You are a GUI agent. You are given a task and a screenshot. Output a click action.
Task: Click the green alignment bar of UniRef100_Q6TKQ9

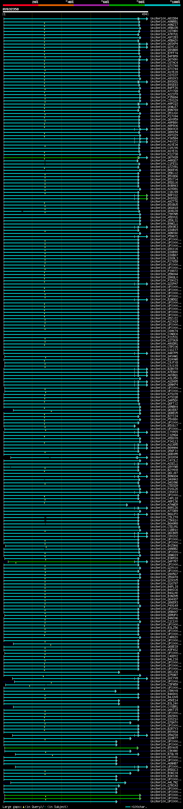pyautogui.click(x=71, y=157)
